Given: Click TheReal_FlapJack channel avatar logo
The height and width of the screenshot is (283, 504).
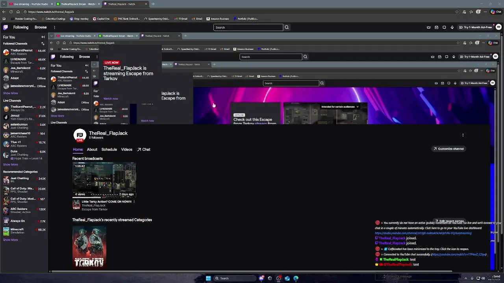Looking at the screenshot, I should 80,135.
